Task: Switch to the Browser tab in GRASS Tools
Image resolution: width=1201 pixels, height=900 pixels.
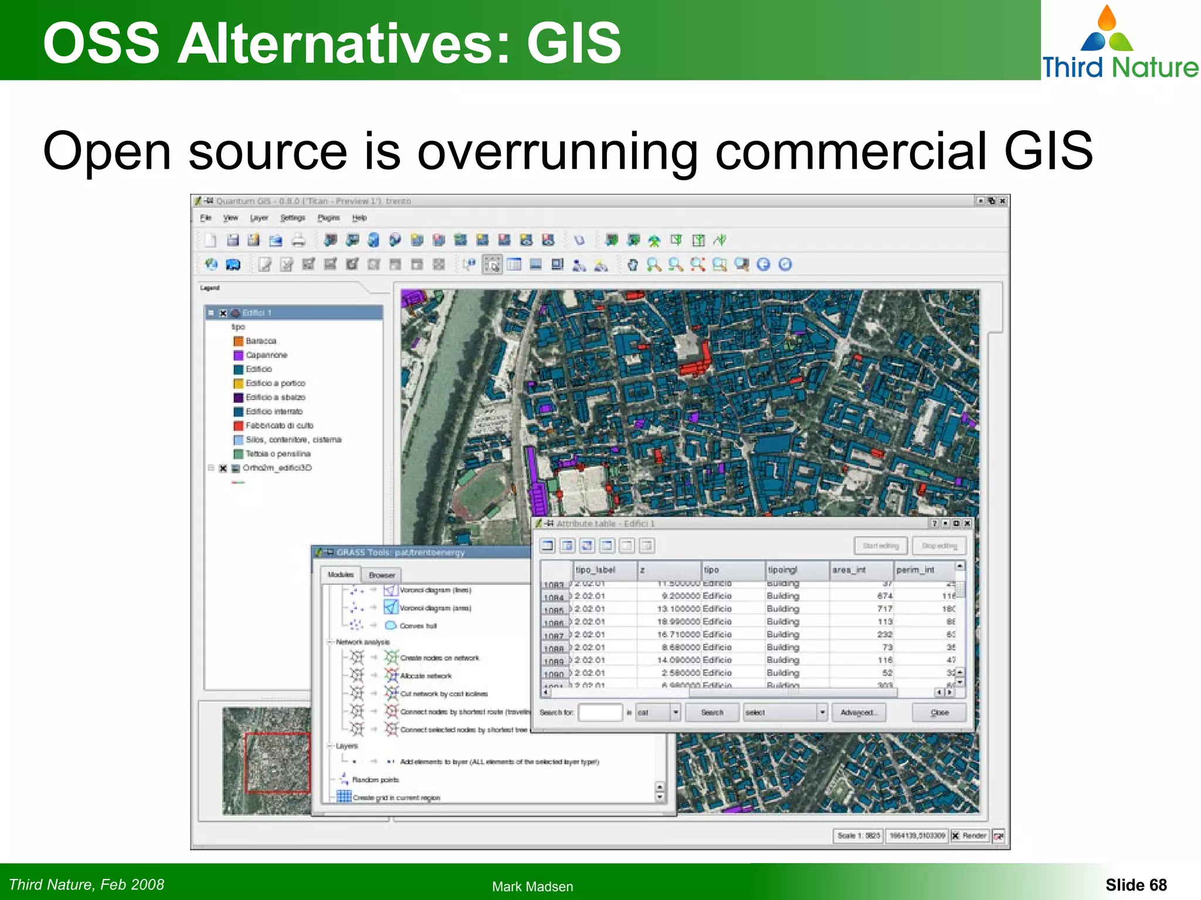Action: coord(382,575)
